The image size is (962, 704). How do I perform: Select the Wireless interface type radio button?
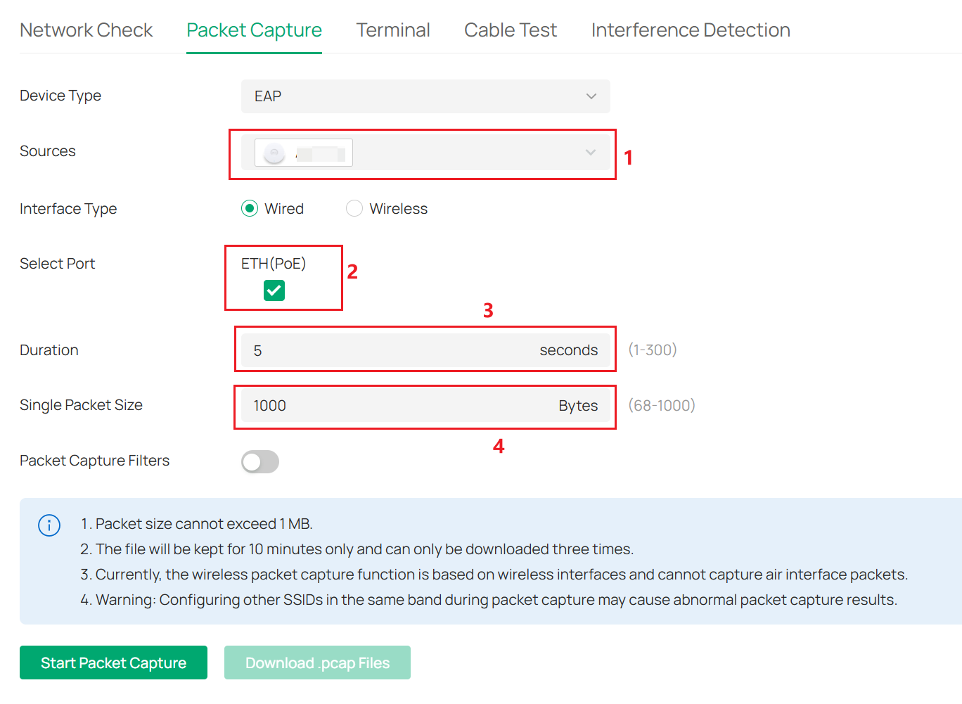coord(354,208)
